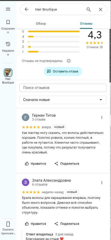Open Saved places bookmark icon
The width and height of the screenshot is (111, 240).
[8, 22]
